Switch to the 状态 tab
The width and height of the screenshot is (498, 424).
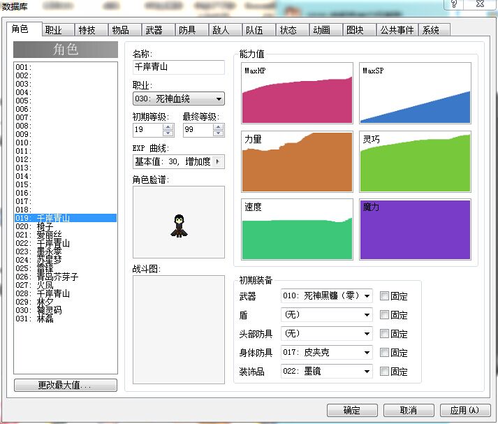(x=293, y=30)
